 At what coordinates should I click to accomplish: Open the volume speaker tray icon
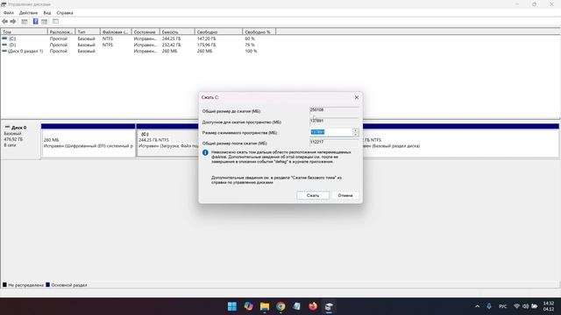[525, 306]
